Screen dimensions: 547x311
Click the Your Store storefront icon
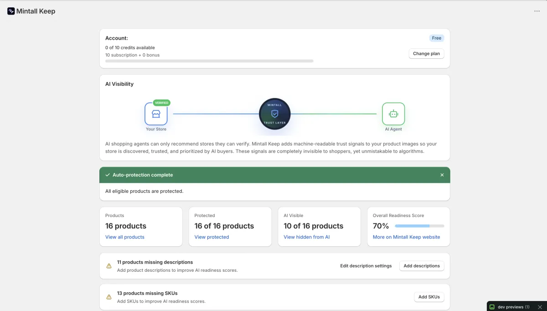click(156, 114)
